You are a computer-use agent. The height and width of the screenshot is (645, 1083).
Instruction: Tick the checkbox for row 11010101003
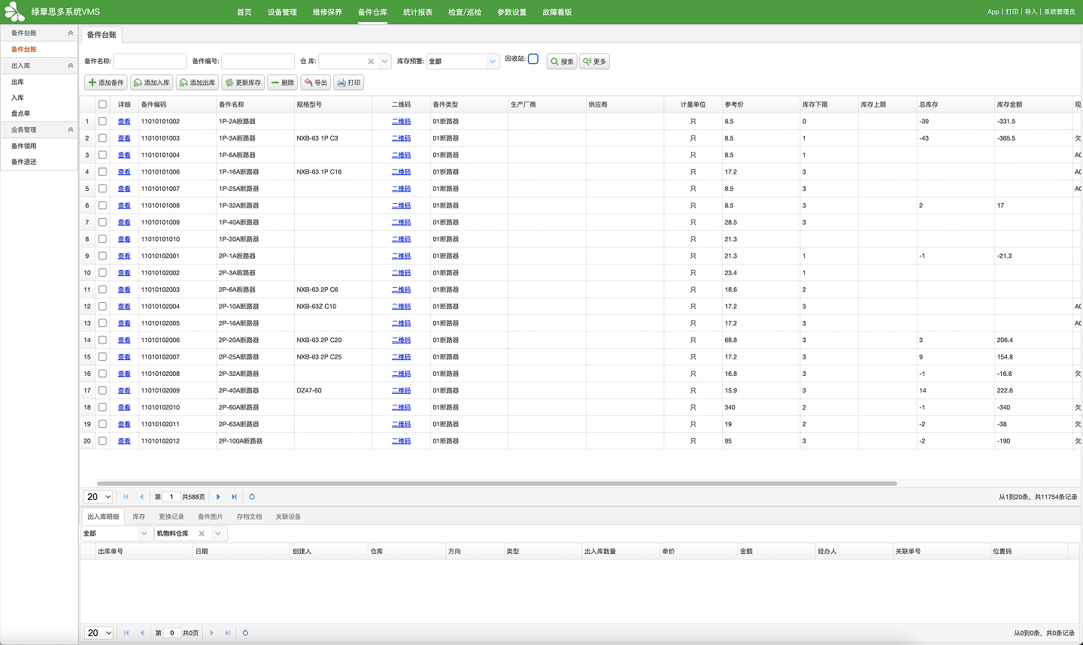(102, 138)
